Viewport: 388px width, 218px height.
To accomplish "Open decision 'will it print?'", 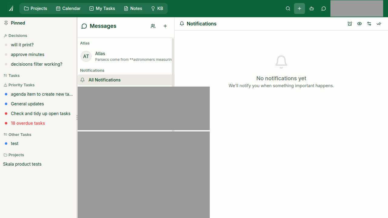I will [22, 45].
